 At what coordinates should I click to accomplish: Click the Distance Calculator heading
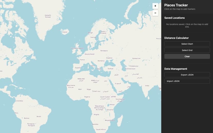pyautogui.click(x=176, y=38)
